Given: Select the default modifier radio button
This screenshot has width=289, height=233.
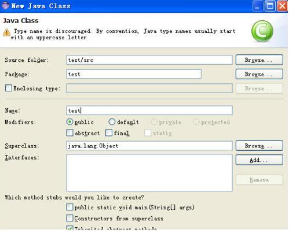Looking at the screenshot, I should point(112,122).
